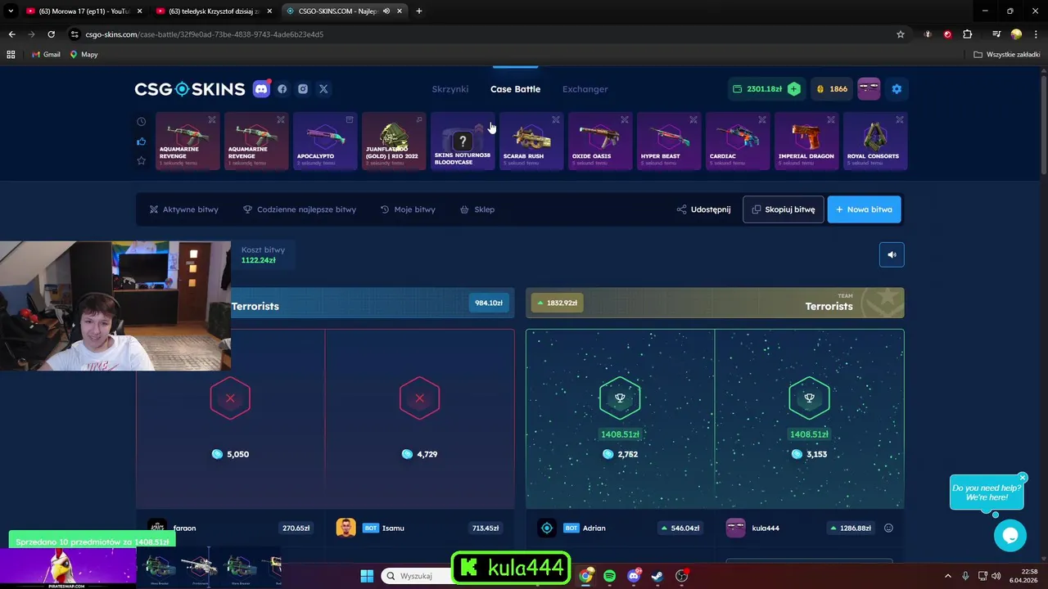Open the user avatar in the header
The width and height of the screenshot is (1048, 589).
coord(869,89)
